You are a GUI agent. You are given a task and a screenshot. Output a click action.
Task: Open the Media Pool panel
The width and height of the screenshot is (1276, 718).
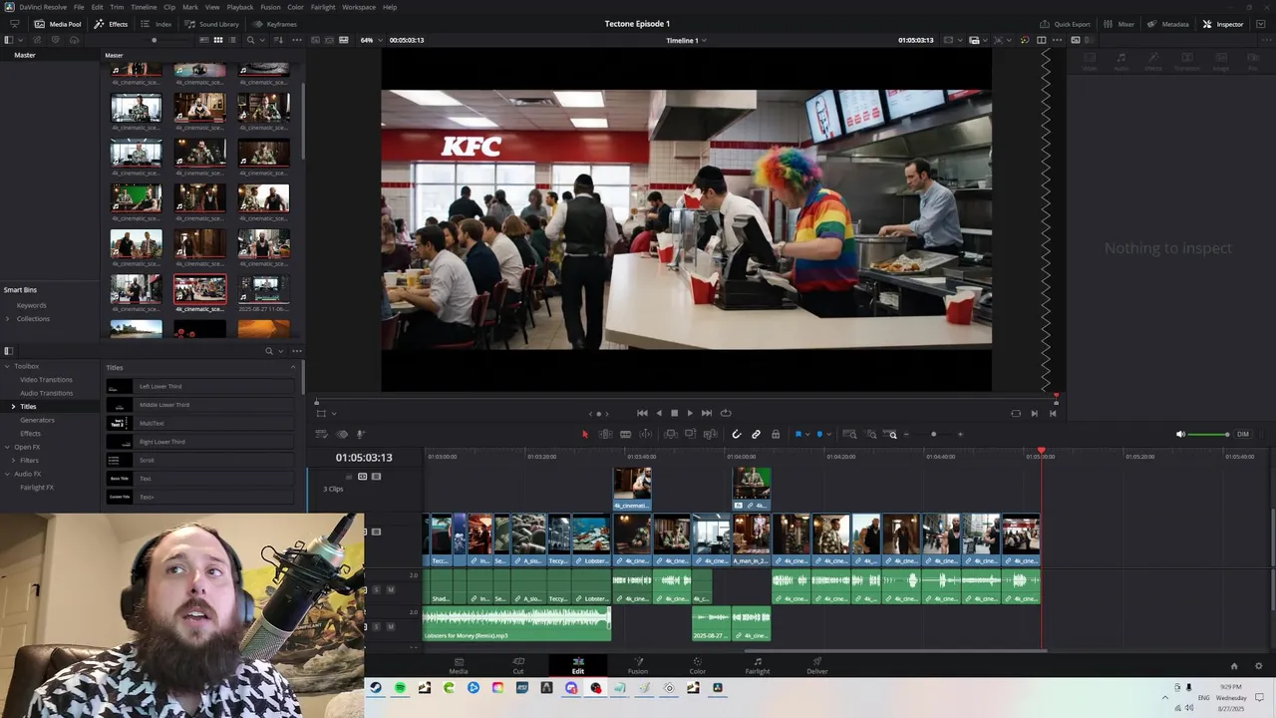(58, 24)
